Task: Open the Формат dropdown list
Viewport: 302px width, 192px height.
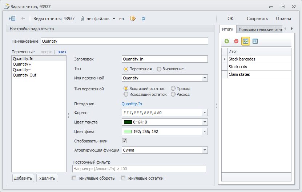Action: [x=205, y=113]
